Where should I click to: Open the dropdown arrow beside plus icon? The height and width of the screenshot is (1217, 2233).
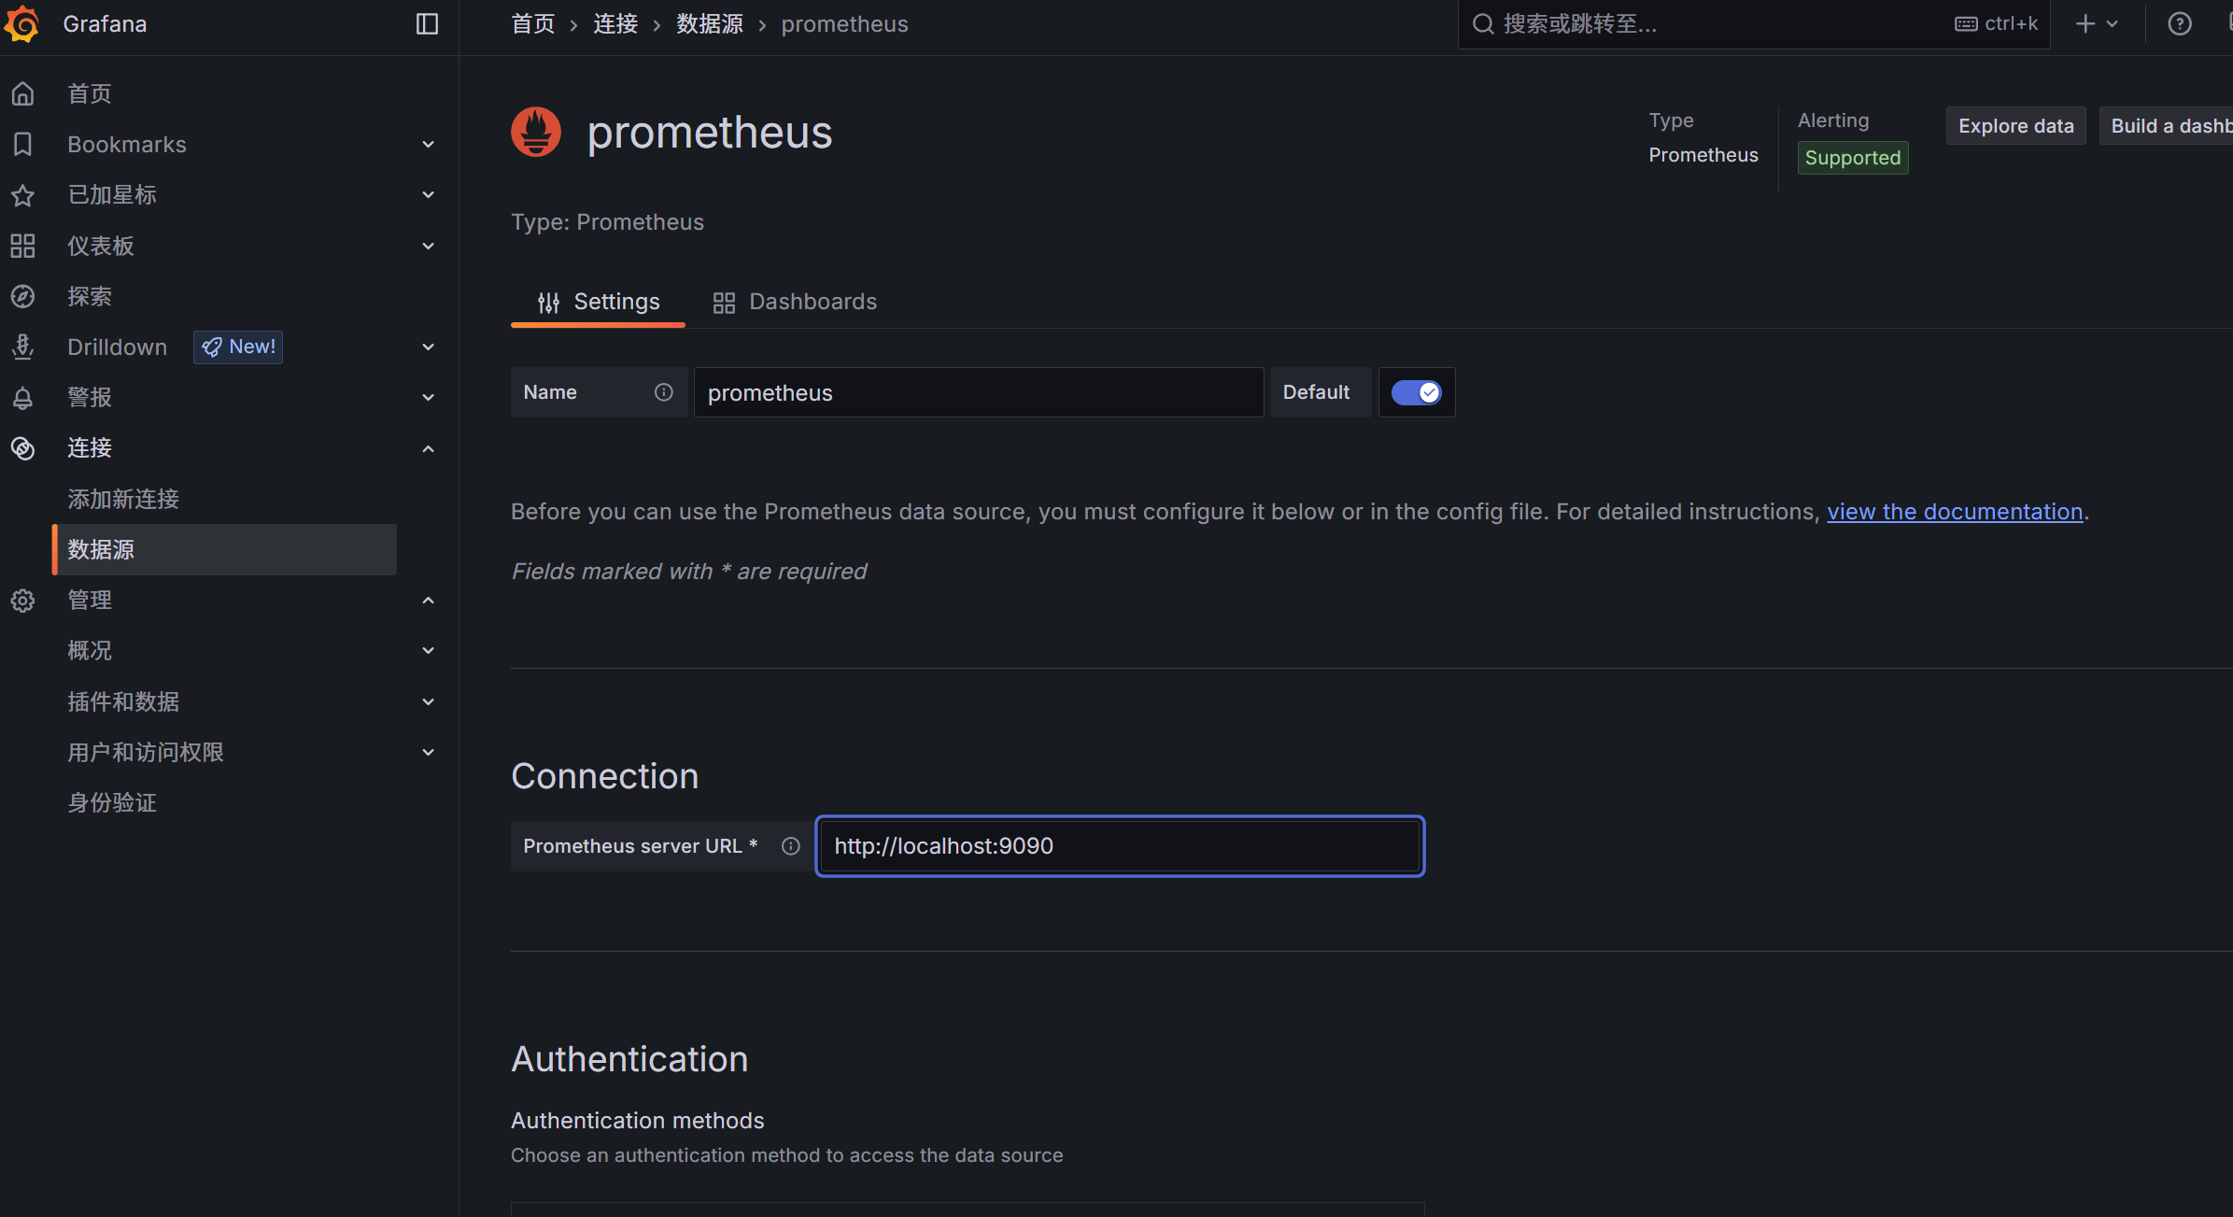click(x=2113, y=24)
